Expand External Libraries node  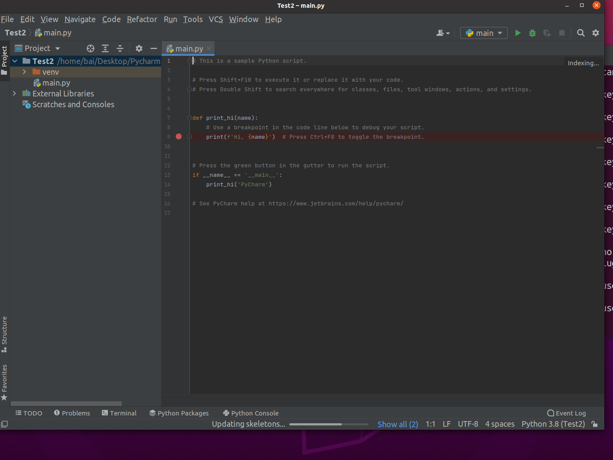pos(14,93)
